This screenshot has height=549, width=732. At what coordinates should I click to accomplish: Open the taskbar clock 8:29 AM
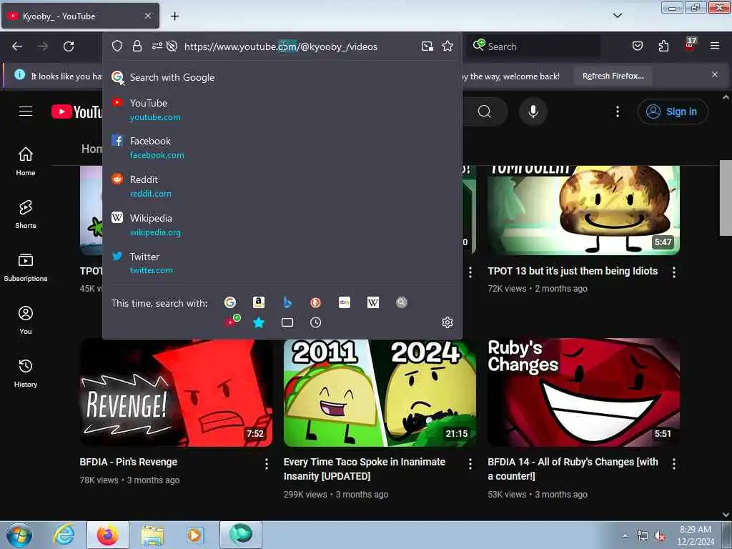tap(695, 535)
